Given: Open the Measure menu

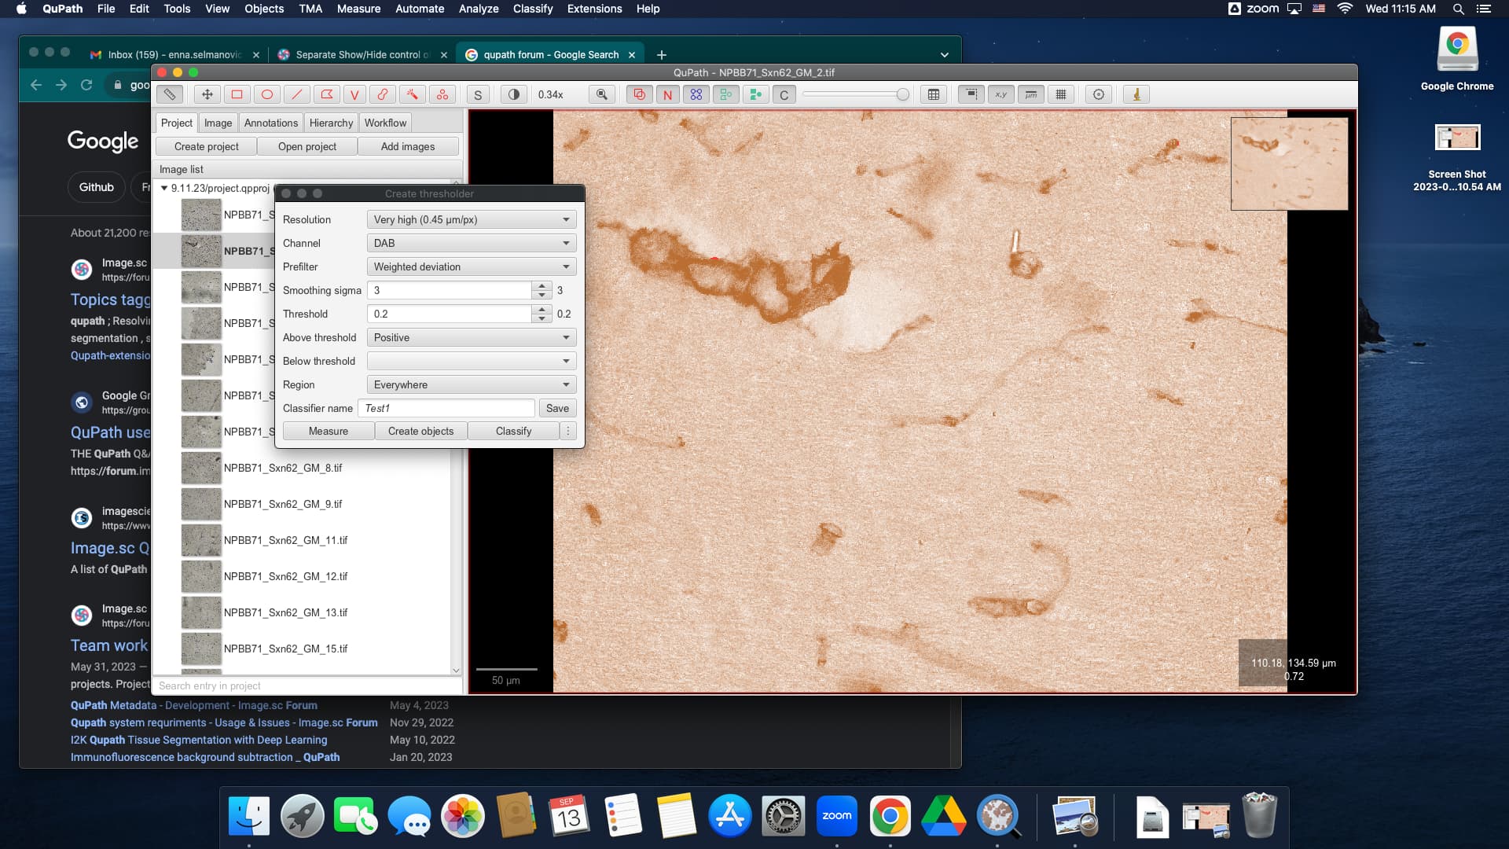Looking at the screenshot, I should tap(358, 9).
